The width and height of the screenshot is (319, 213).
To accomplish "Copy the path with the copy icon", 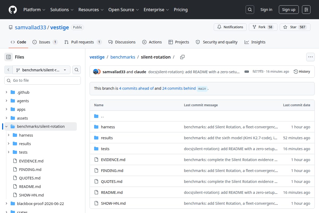I will tap(182, 57).
